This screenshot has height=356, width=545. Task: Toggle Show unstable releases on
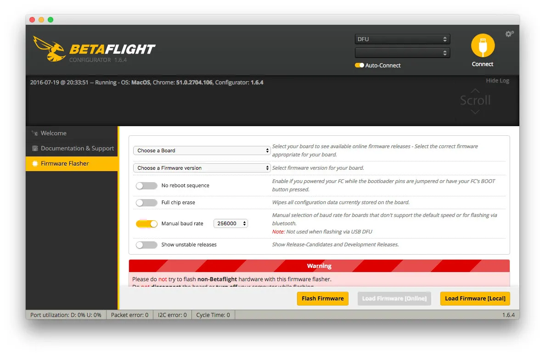(146, 245)
